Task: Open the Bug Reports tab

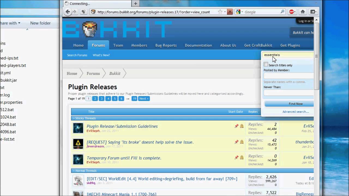Action: [x=166, y=45]
